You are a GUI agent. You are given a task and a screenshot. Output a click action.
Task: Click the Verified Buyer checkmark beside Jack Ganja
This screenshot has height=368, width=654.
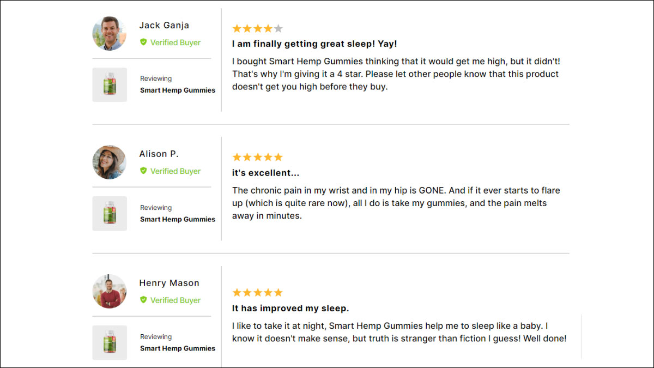(143, 43)
